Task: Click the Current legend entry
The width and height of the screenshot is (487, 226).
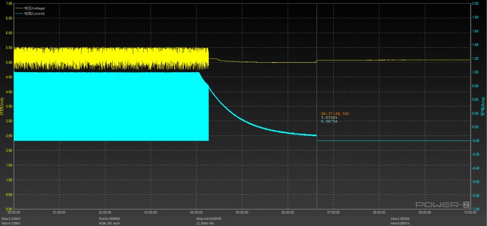Action: click(x=35, y=12)
